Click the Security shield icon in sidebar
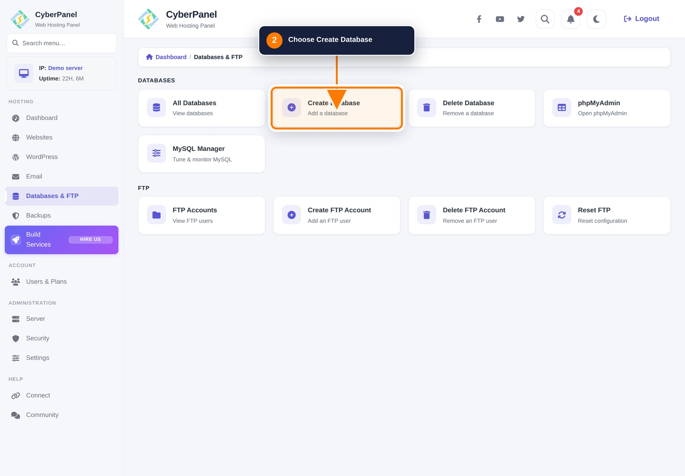Viewport: 685px width, 476px height. pyautogui.click(x=16, y=339)
